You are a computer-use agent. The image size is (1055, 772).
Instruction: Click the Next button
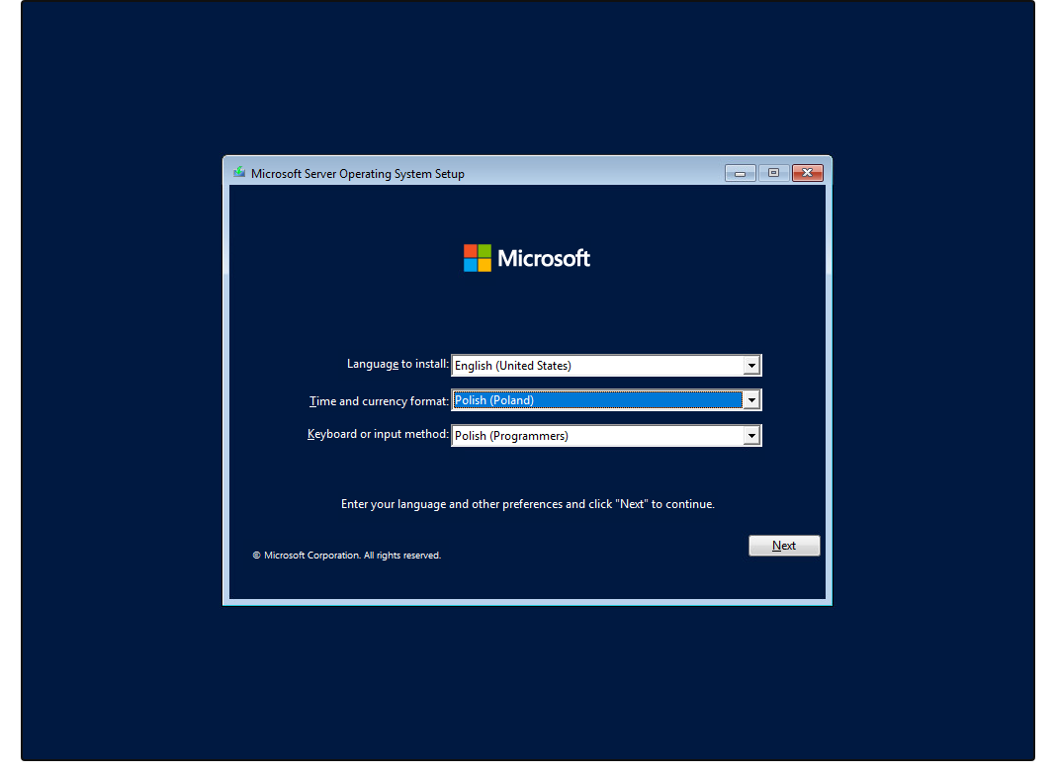pos(784,546)
